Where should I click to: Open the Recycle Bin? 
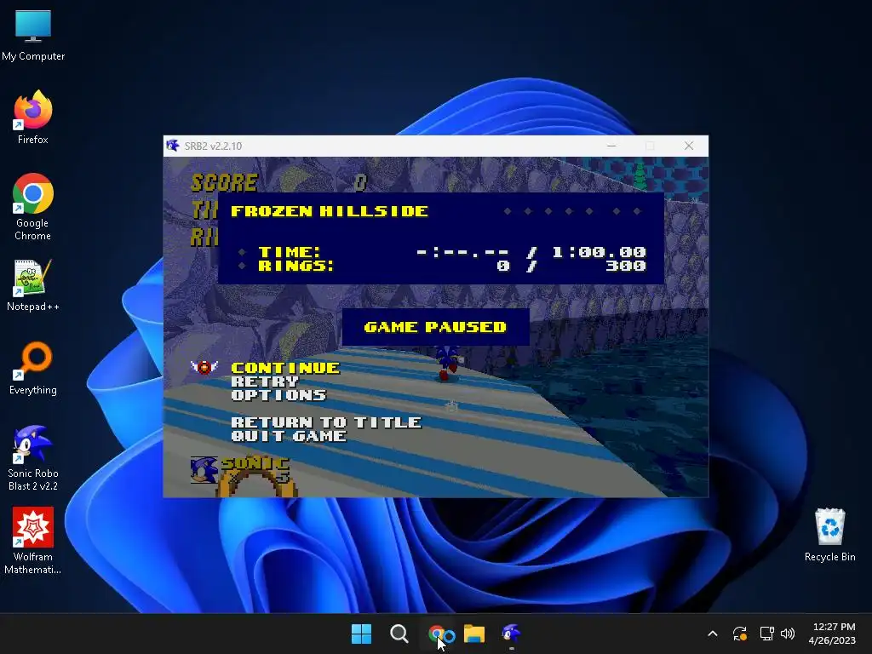coord(829,535)
